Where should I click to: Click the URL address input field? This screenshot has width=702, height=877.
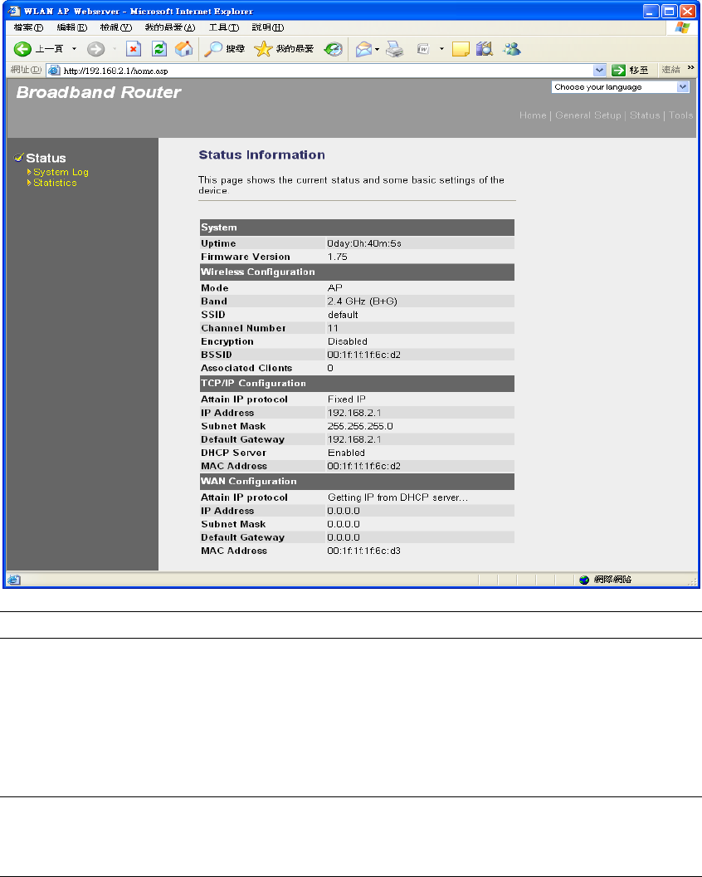[x=327, y=71]
